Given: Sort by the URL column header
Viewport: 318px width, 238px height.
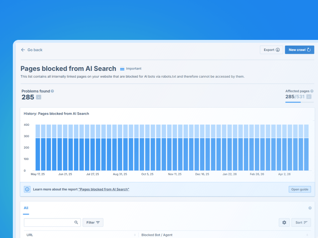Looking at the screenshot, I should (x=30, y=235).
